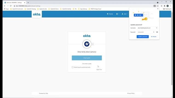This screenshot has height=98, width=175.
Task: Open the Extensions puzzle icon
Action: point(164,6)
